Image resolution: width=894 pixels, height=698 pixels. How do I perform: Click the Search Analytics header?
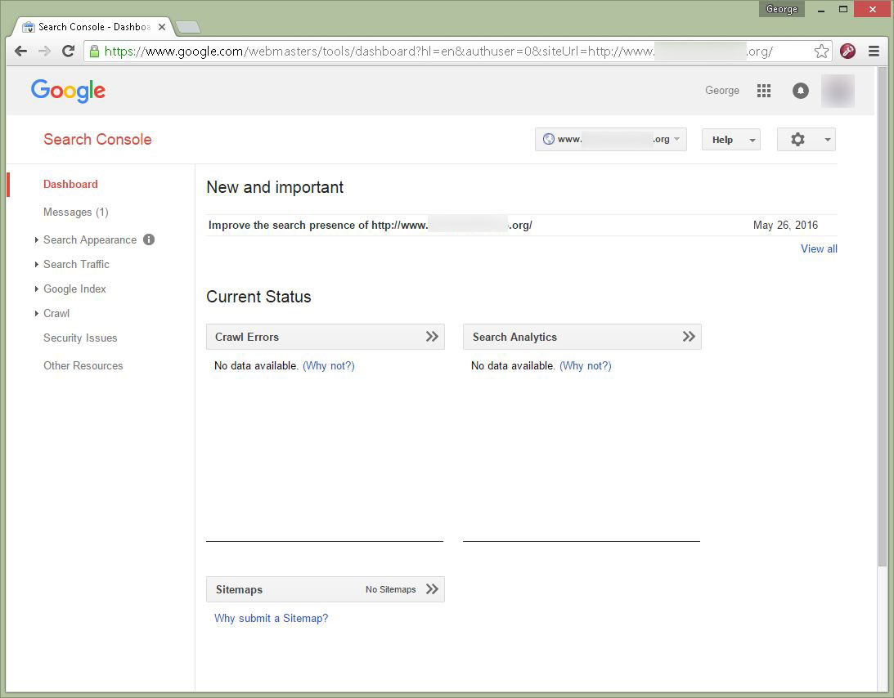(582, 337)
